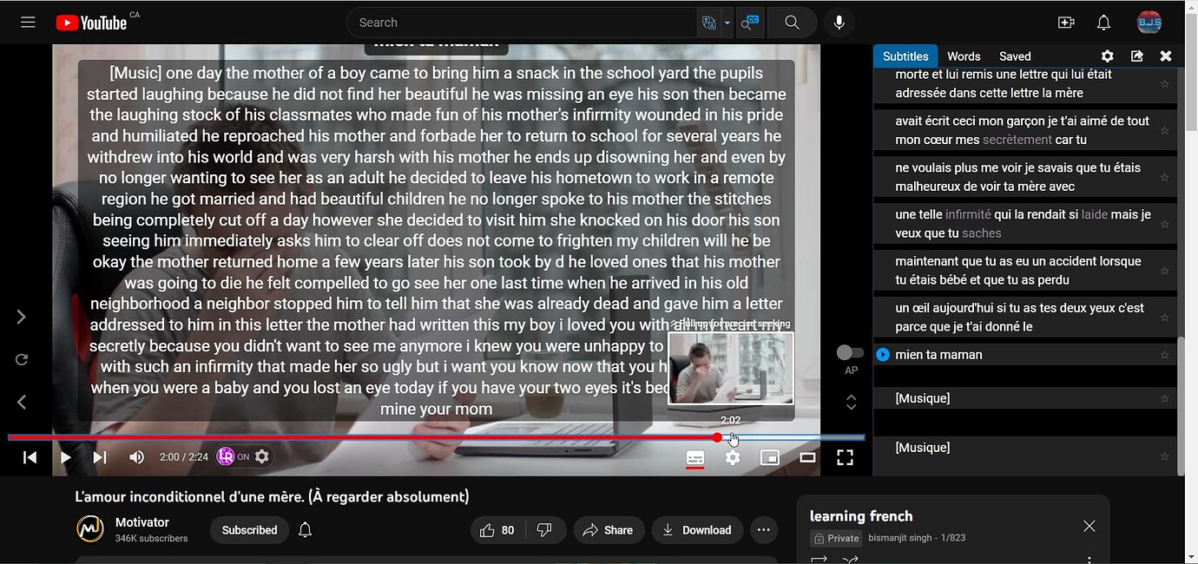1198x564 pixels.
Task: Open the Motivator channel page
Action: (x=142, y=521)
